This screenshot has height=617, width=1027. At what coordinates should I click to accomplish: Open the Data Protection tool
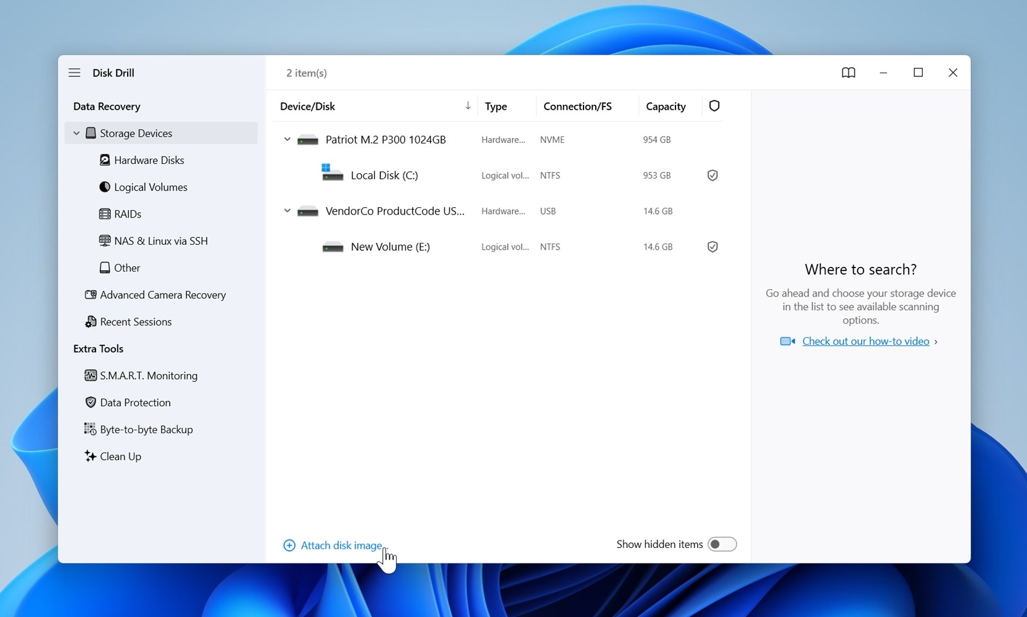point(134,402)
